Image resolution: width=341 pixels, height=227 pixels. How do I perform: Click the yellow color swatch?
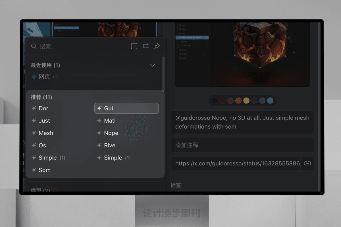(x=246, y=100)
